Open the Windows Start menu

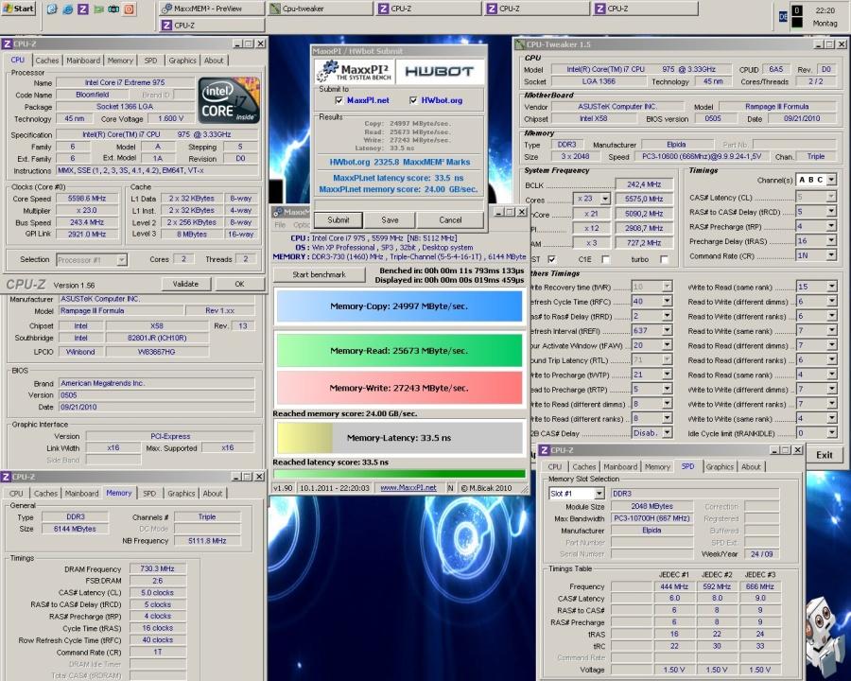[18, 9]
